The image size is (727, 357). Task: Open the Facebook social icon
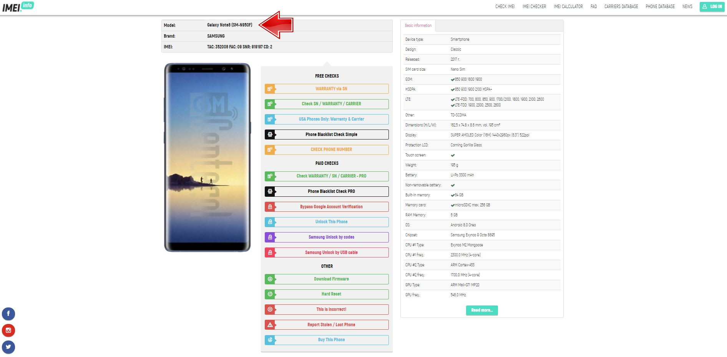(x=8, y=314)
